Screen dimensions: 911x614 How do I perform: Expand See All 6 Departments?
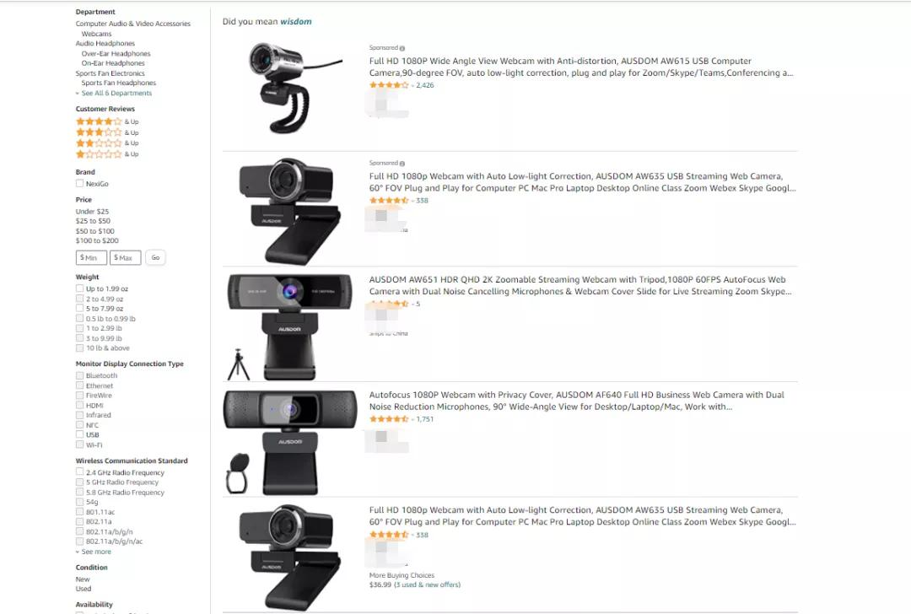114,93
